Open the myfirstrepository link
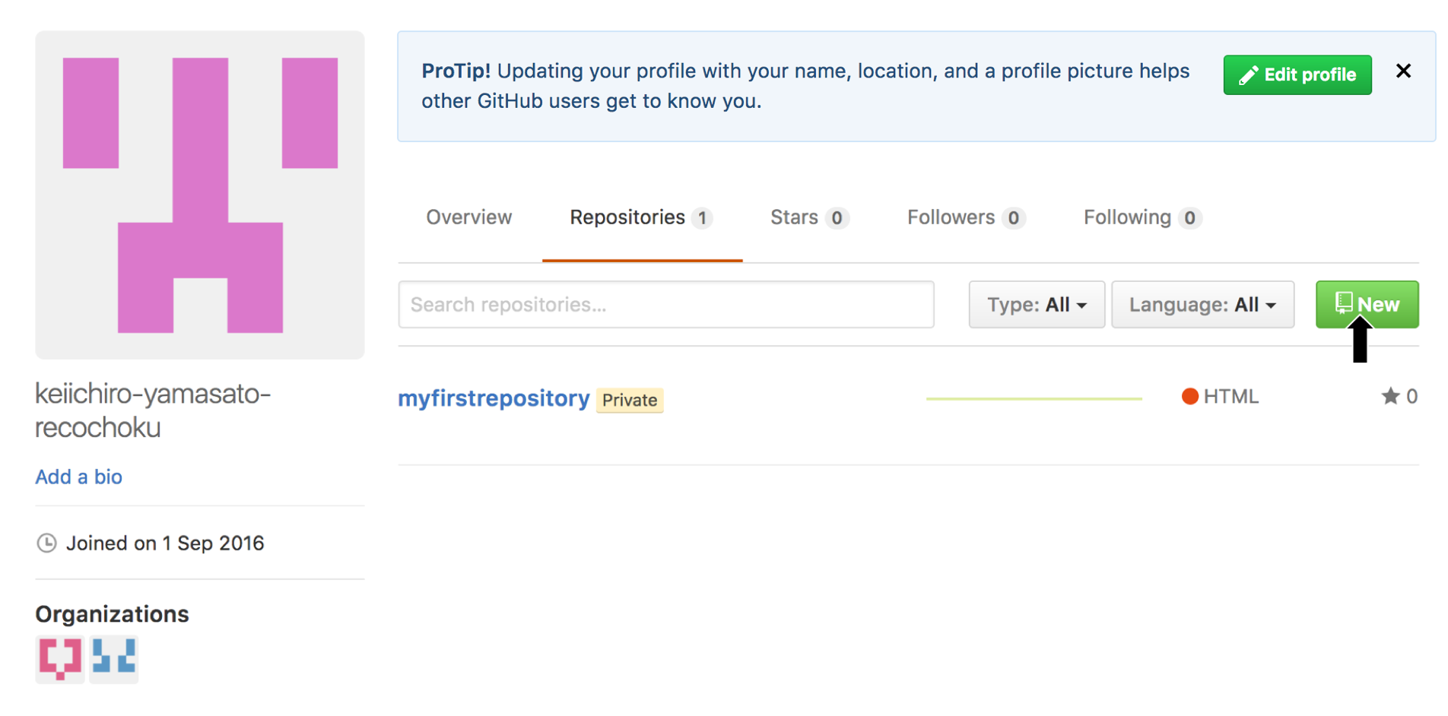 pyautogui.click(x=494, y=398)
